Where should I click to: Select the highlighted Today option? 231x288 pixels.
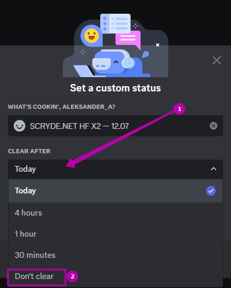coord(115,191)
